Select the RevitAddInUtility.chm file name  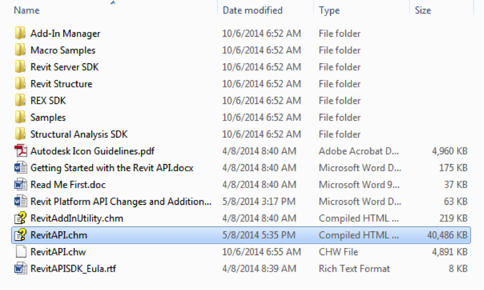pos(77,218)
